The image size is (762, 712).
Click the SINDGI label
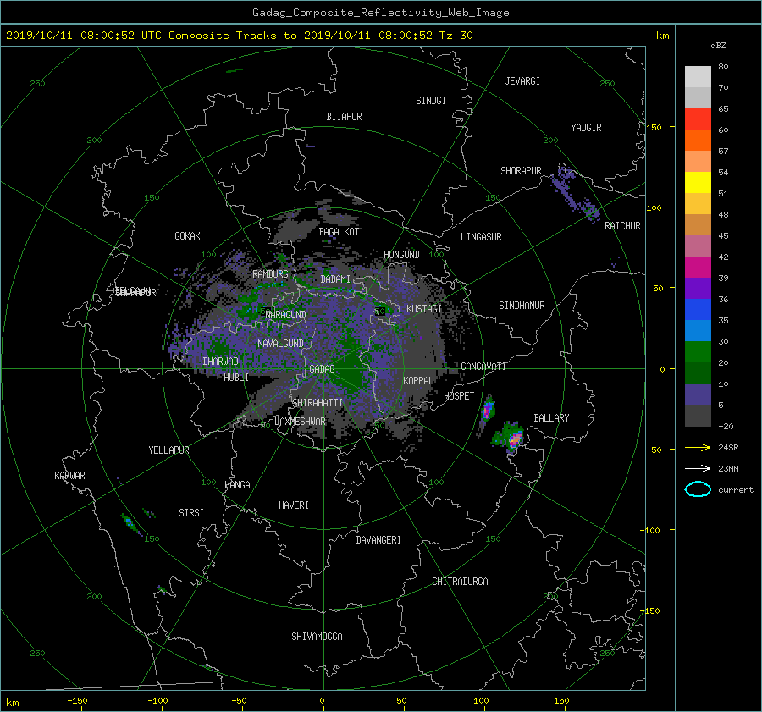(x=431, y=101)
